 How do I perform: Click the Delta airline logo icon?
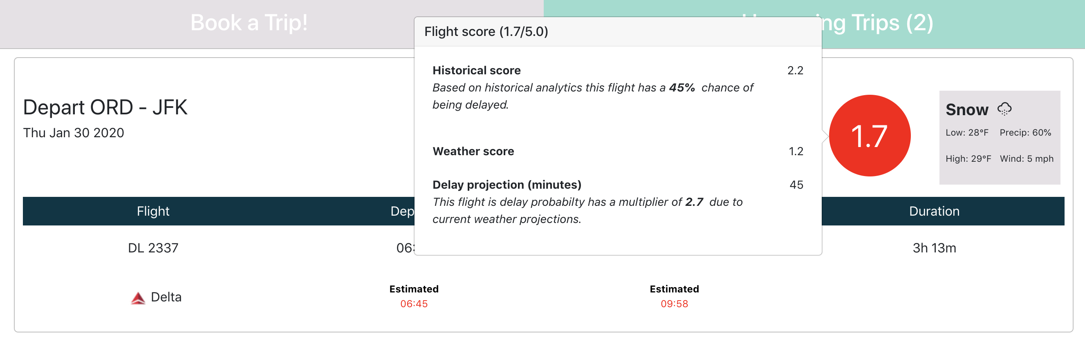pyautogui.click(x=138, y=298)
